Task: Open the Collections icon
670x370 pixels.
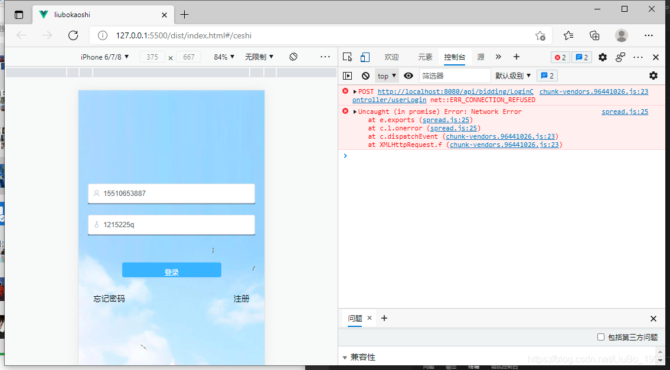Action: (x=594, y=35)
